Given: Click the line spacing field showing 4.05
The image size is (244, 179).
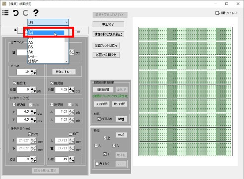Looking at the screenshot, I should [x=62, y=90].
